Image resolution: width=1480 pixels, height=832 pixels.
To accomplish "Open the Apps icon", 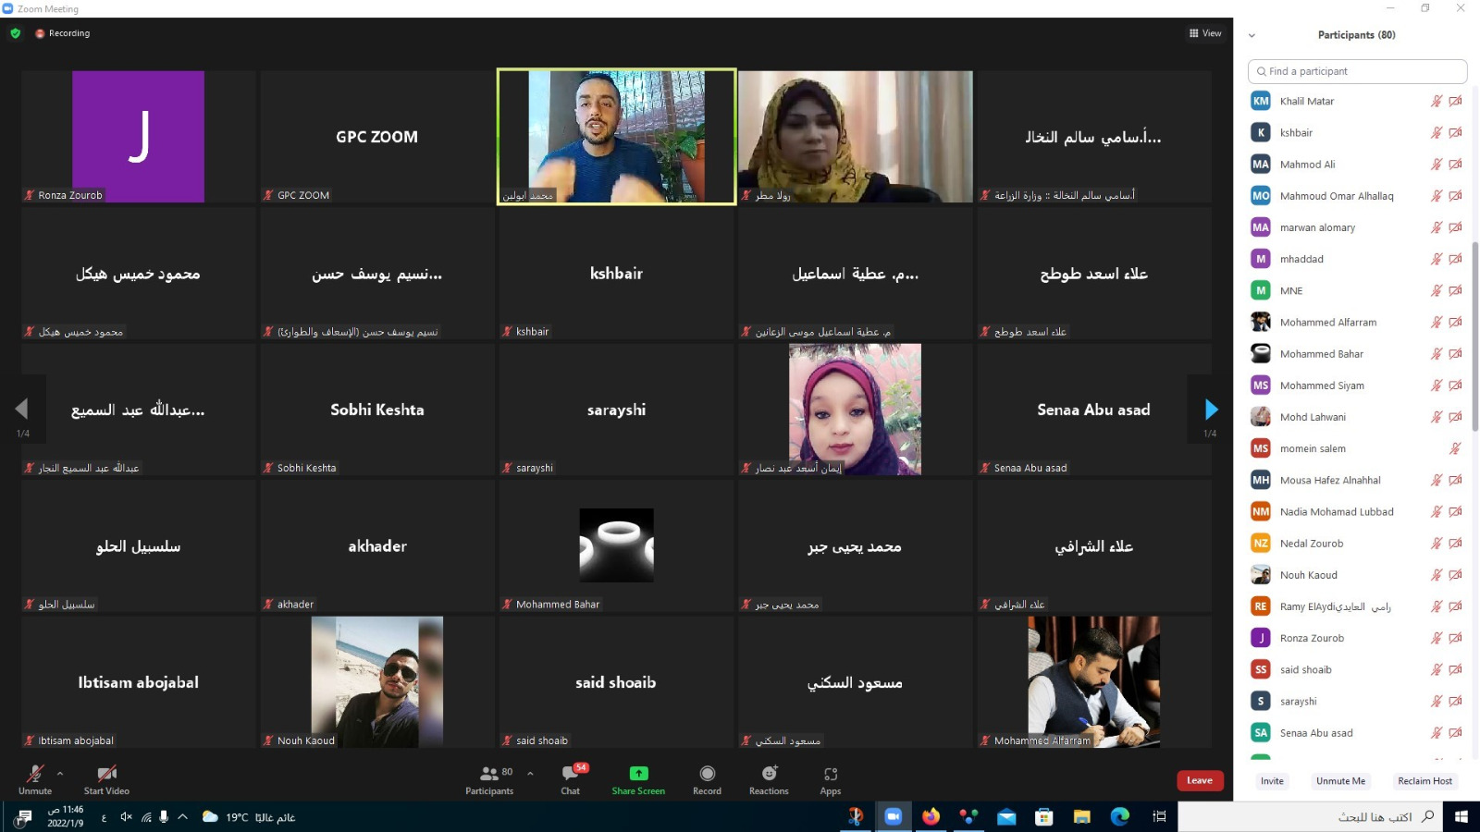I will pos(830,774).
